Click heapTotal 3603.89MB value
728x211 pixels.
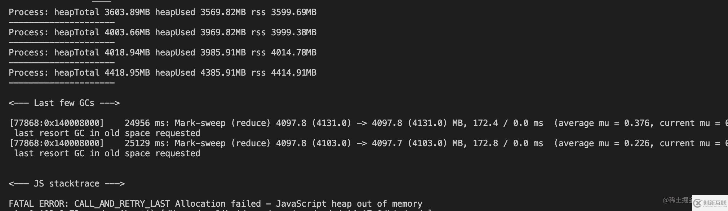click(127, 12)
